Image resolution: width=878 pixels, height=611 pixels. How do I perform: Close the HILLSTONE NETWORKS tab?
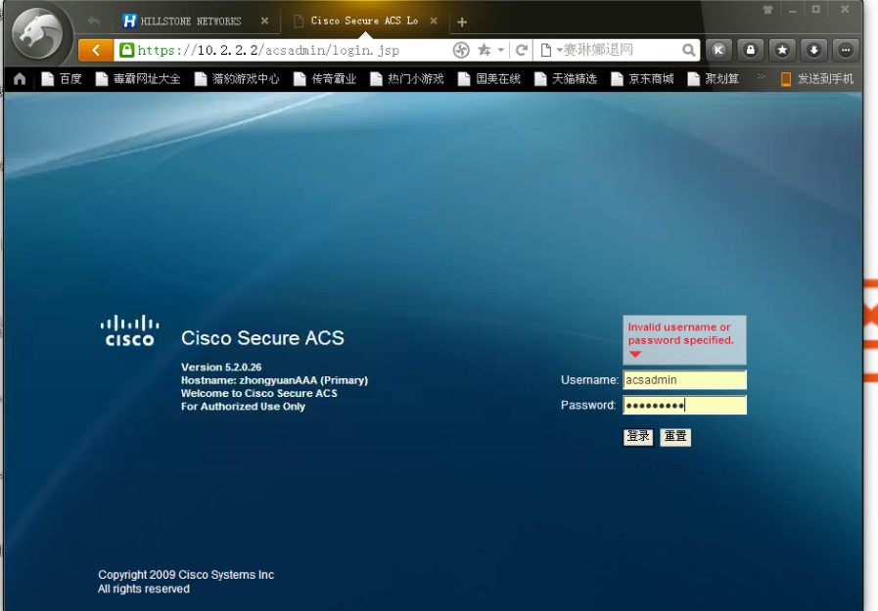point(265,22)
